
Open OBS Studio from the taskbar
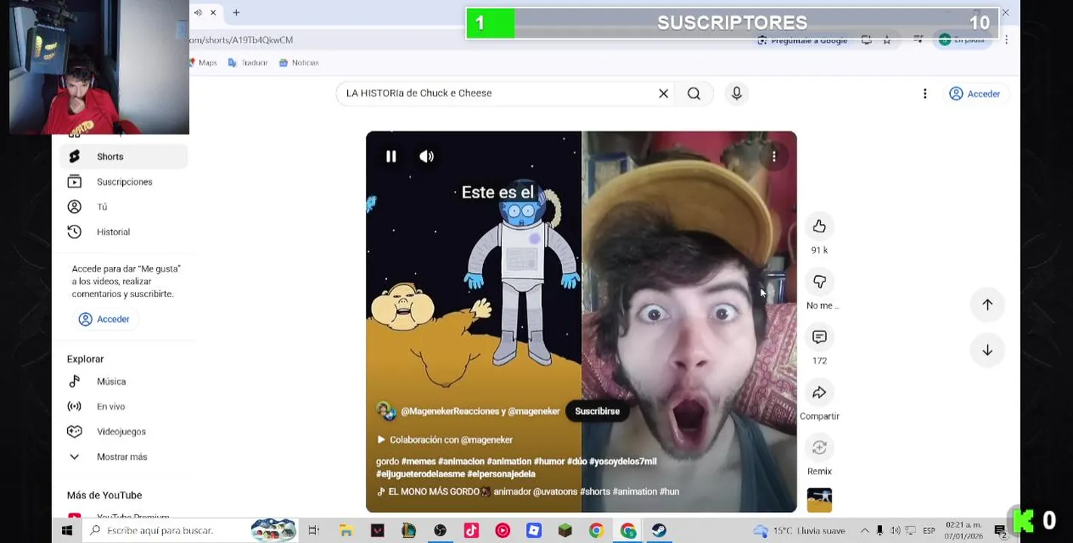point(440,531)
